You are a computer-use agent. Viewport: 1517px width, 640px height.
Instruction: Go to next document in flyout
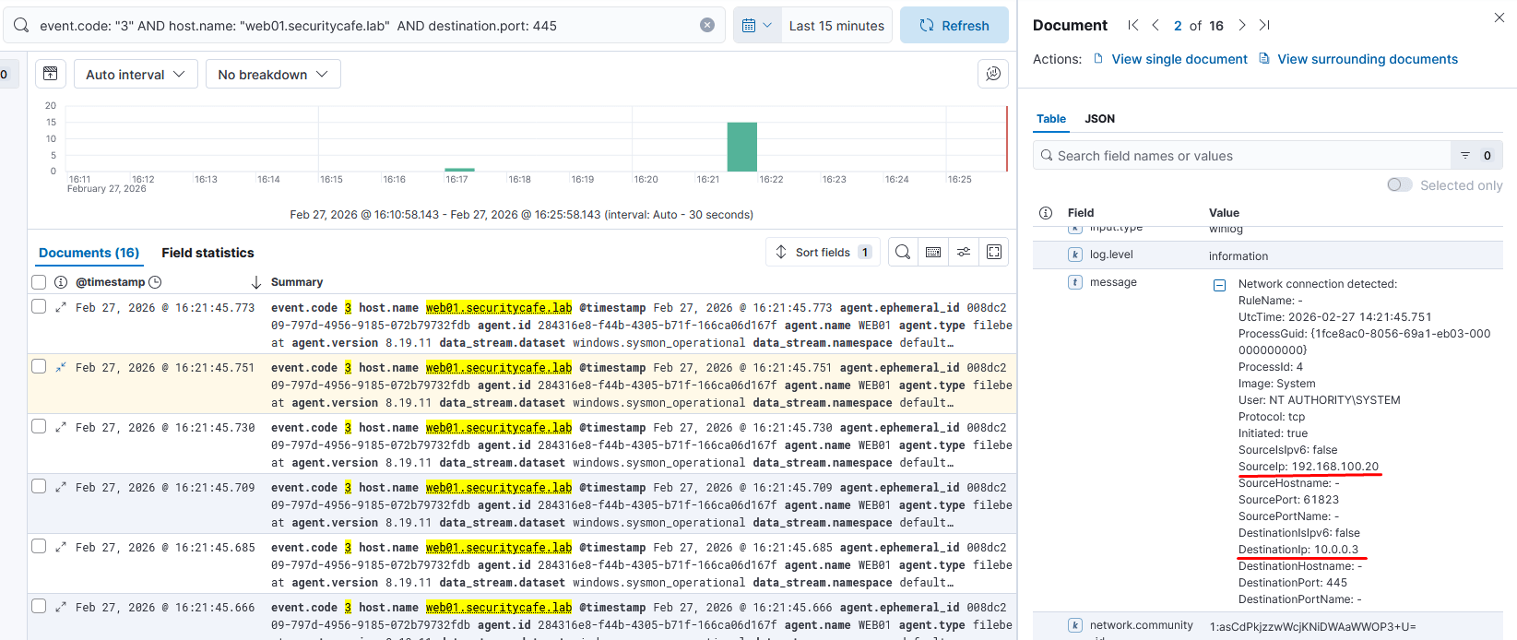click(1242, 25)
